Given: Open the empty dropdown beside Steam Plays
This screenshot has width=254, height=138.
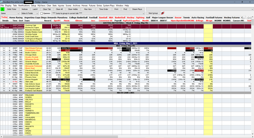Looking at the screenshot, I should point(200,9).
